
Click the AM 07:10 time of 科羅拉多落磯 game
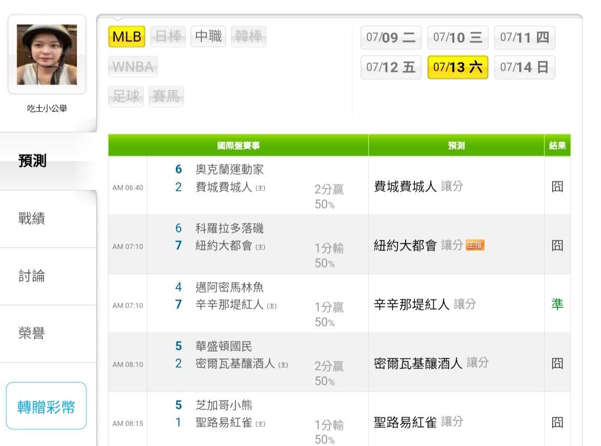coord(127,247)
